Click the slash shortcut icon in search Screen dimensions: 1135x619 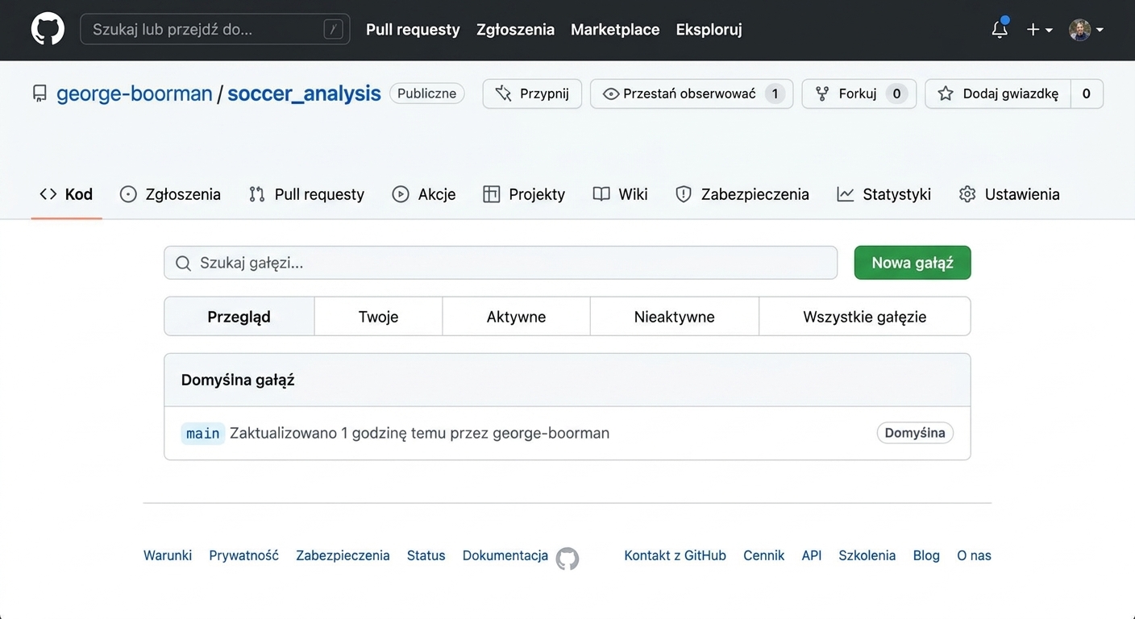coord(333,30)
